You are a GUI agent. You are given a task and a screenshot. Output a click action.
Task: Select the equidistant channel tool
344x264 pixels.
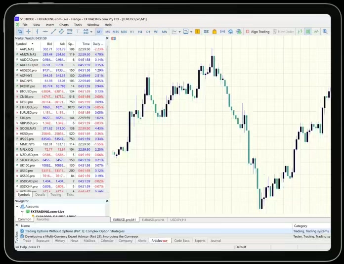click(x=61, y=32)
